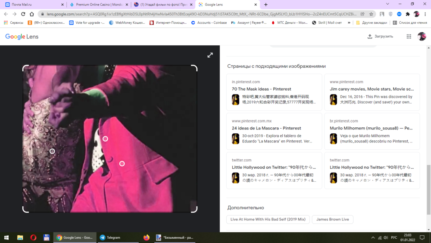Open the Сервисы apps bookmark

[13, 22]
